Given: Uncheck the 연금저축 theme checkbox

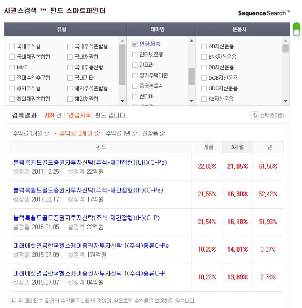Looking at the screenshot, I should (135, 44).
